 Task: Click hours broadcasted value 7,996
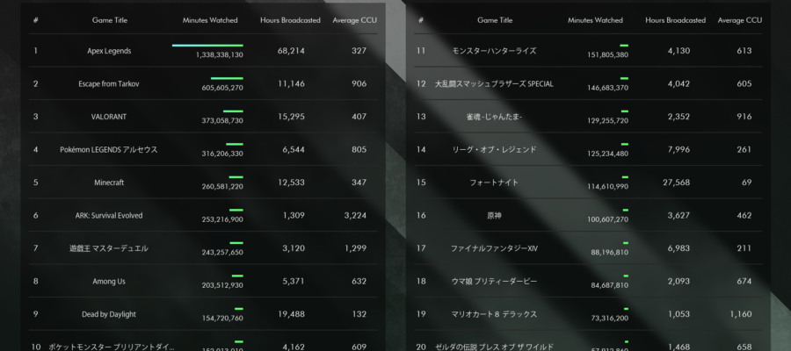[679, 149]
